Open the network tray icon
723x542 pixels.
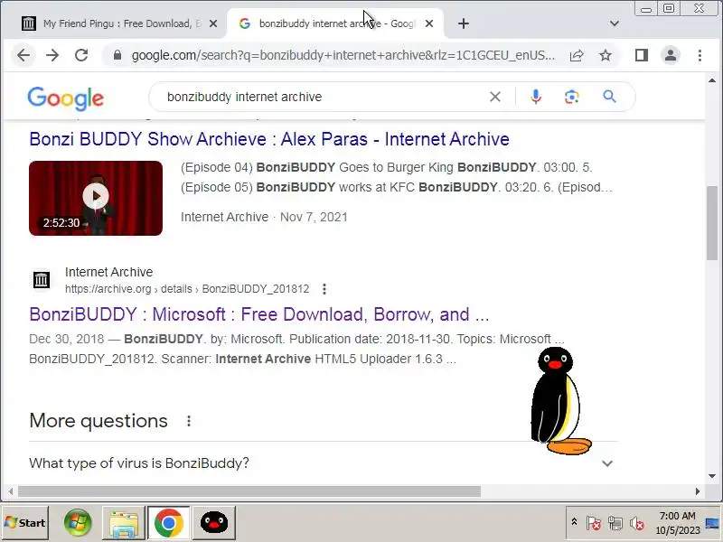[x=615, y=524]
